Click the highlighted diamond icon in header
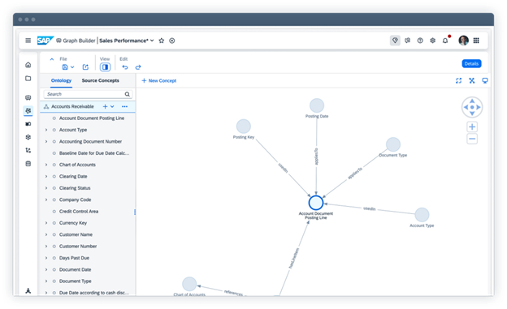The image size is (507, 309). (x=395, y=41)
